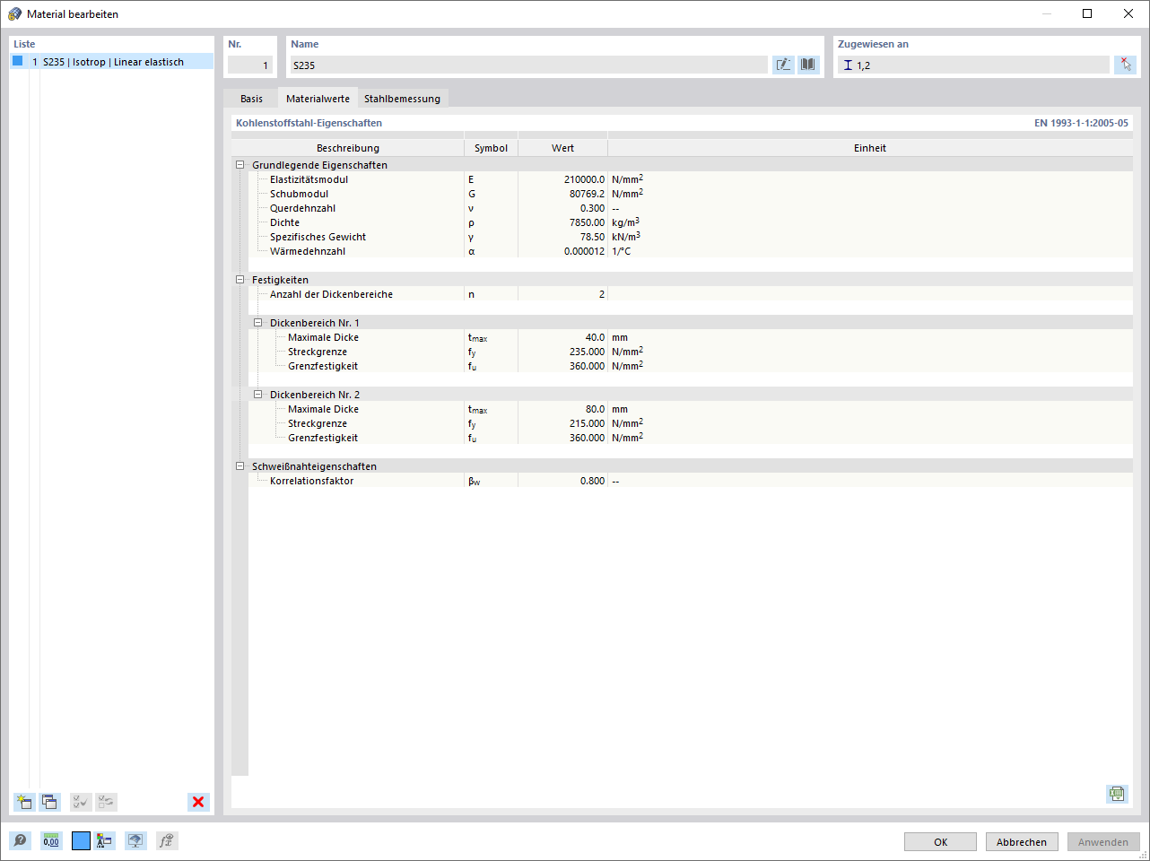Viewport: 1150px width, 861px height.
Task: Click the Wert column header
Action: click(562, 148)
